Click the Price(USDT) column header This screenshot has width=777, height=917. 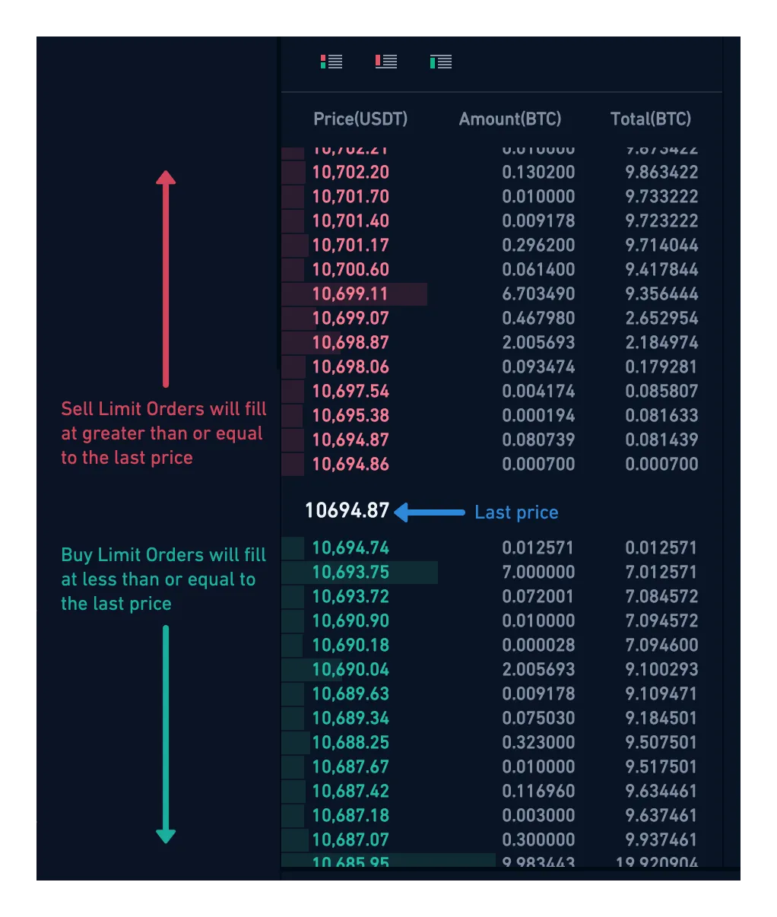point(360,119)
